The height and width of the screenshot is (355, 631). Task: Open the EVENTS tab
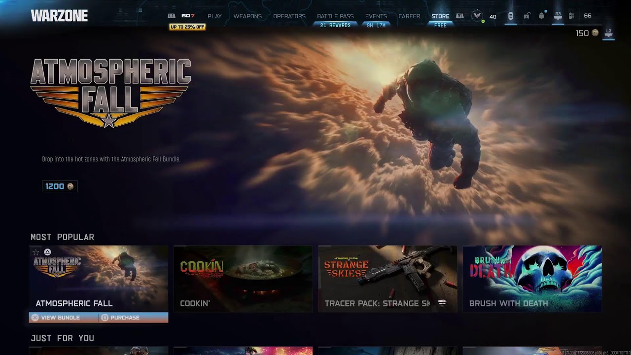click(376, 16)
